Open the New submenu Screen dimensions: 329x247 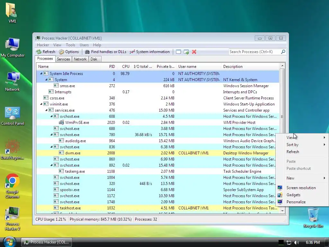coord(302,178)
